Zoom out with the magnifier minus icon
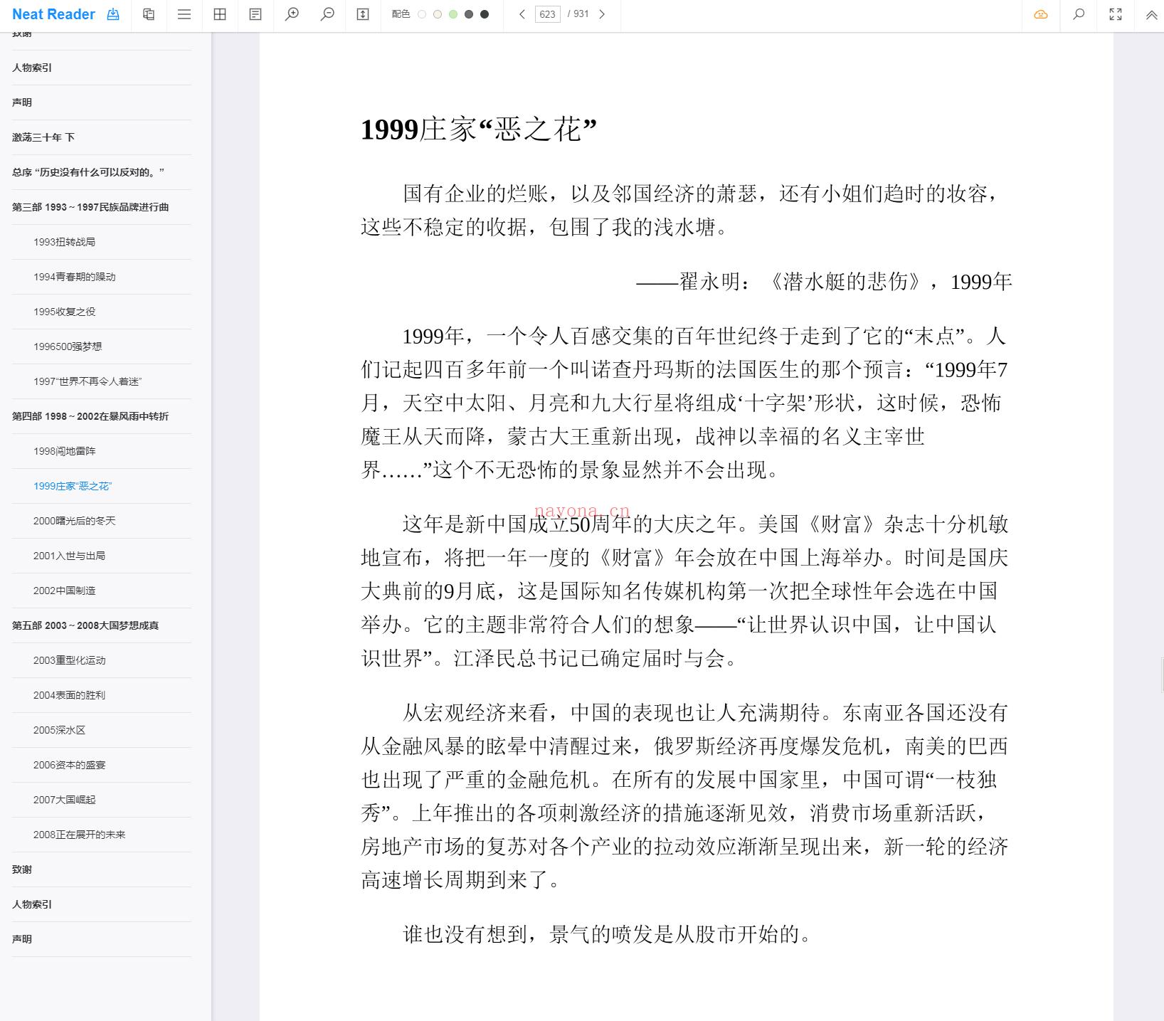Image resolution: width=1164 pixels, height=1021 pixels. [327, 14]
